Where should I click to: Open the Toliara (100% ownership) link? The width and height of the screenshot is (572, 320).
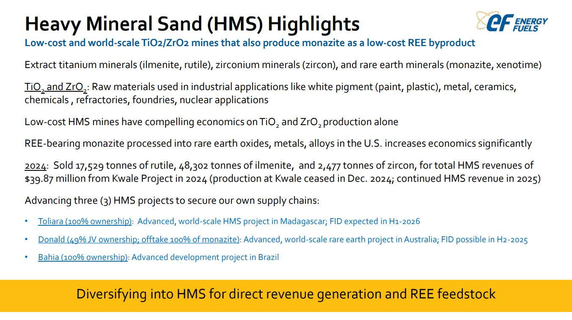(x=85, y=221)
